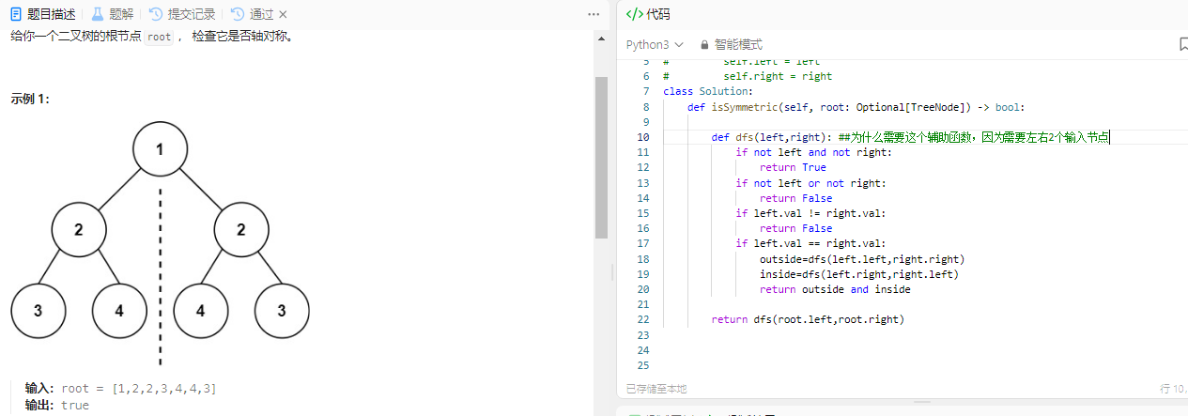Click the code brackets icon beside 代码

(x=634, y=14)
